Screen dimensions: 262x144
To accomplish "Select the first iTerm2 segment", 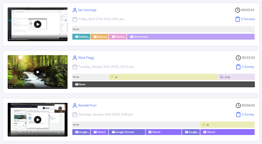I will tap(99, 132).
